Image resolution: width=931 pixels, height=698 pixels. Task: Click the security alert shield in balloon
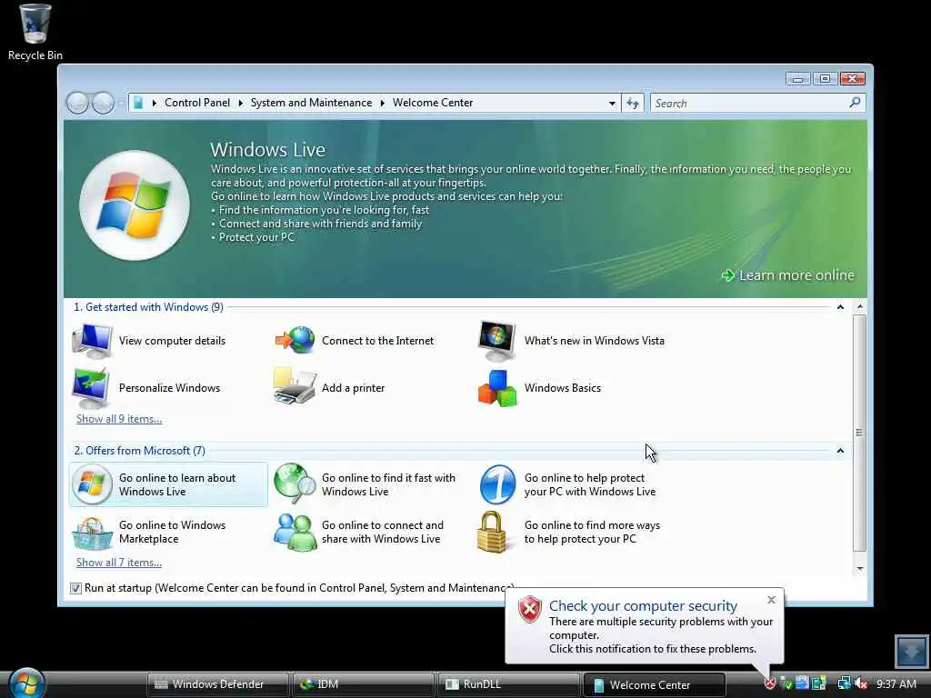(530, 610)
